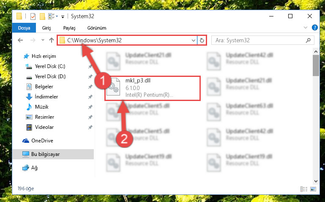Screen dimensions: 325x202
Task: Click the Back navigation arrow
Action: (20, 40)
